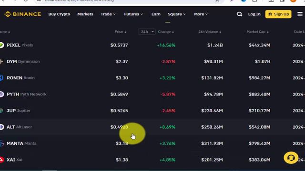Screen dimensions: 305x171
Task: Click the JUP coin icon
Action: pos(1,111)
